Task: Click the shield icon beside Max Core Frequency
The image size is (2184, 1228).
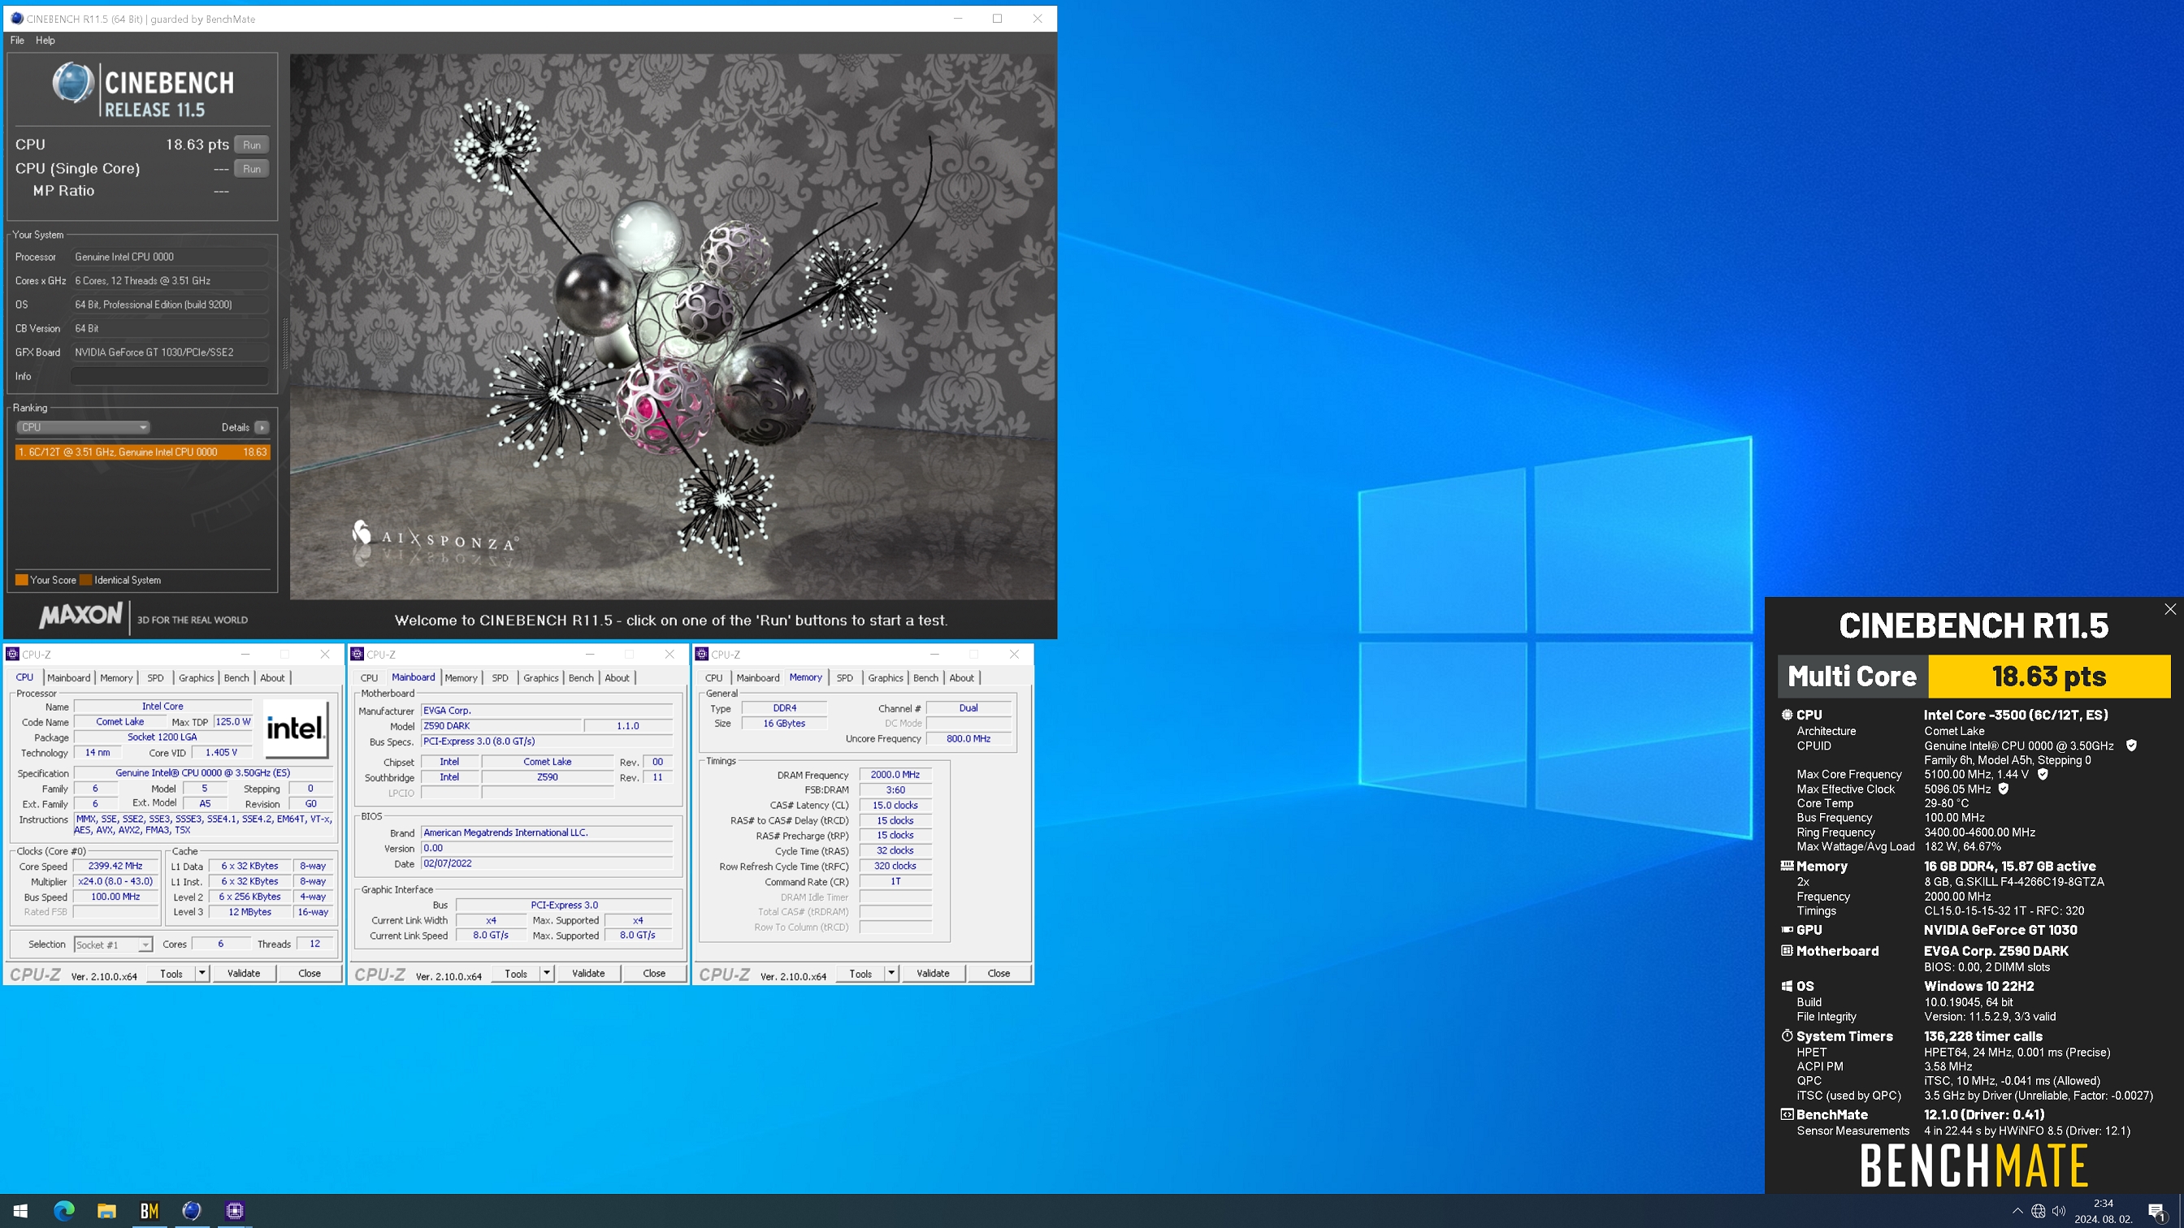Action: pyautogui.click(x=2043, y=775)
